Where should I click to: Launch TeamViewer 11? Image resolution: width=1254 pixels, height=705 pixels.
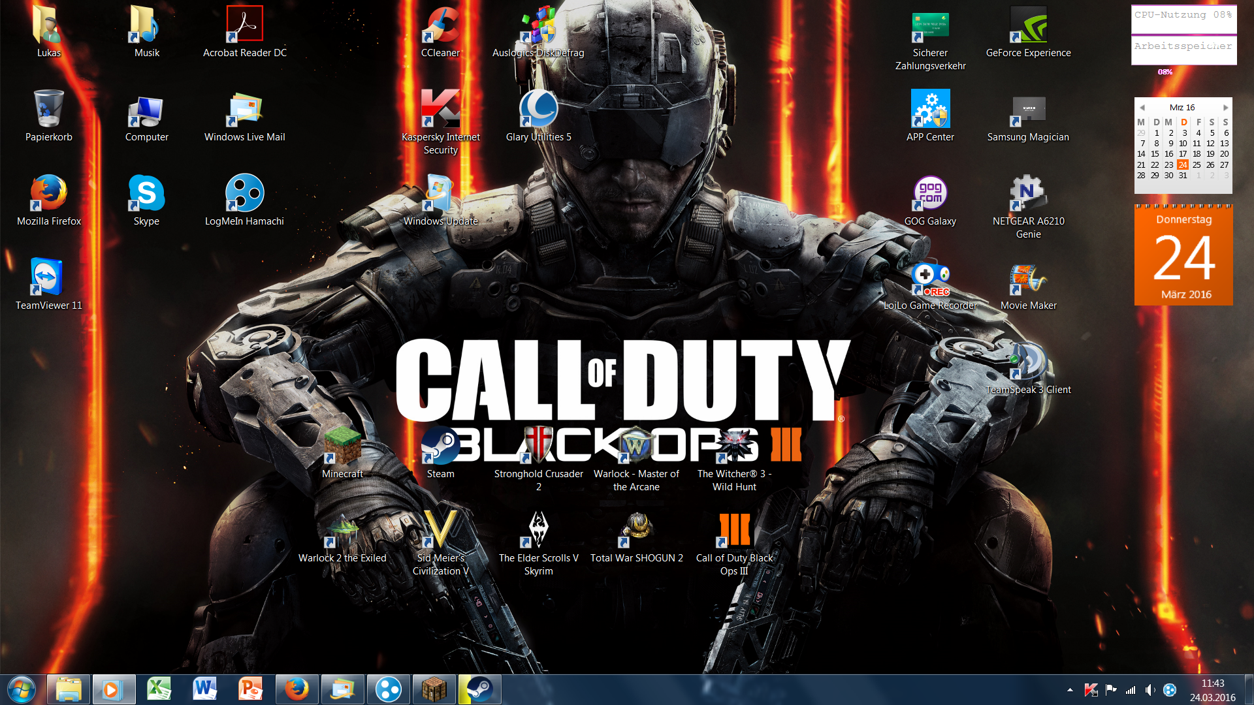48,284
